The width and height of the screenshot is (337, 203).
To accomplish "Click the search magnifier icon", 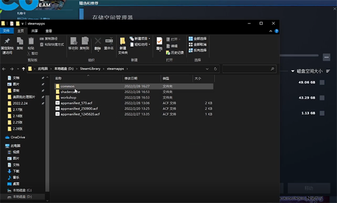I will pyautogui.click(x=272, y=69).
